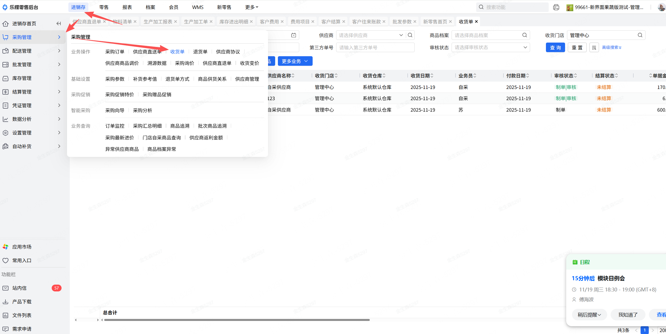Image resolution: width=666 pixels, height=334 pixels.
Task: Click the column settings list icon
Action: [x=594, y=48]
